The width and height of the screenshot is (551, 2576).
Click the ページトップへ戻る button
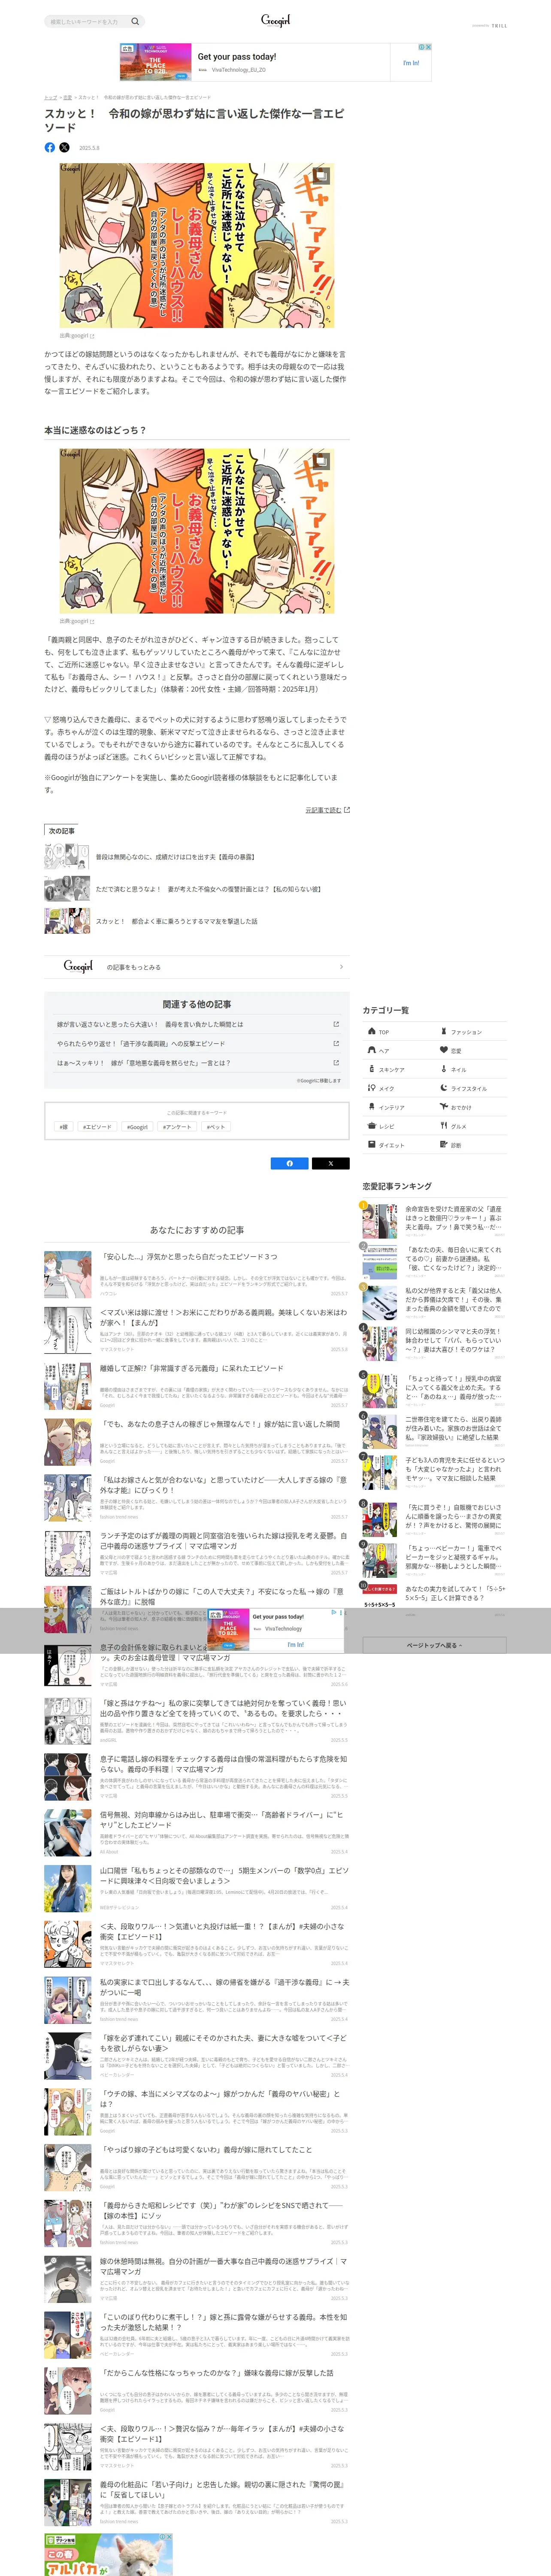pos(435,1645)
